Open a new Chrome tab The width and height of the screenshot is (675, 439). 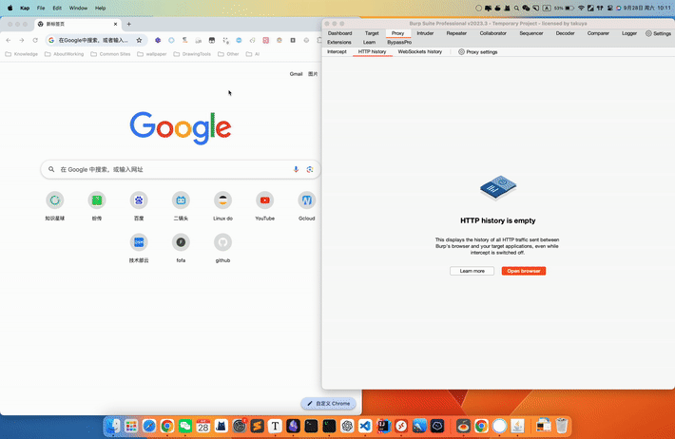[x=128, y=24]
